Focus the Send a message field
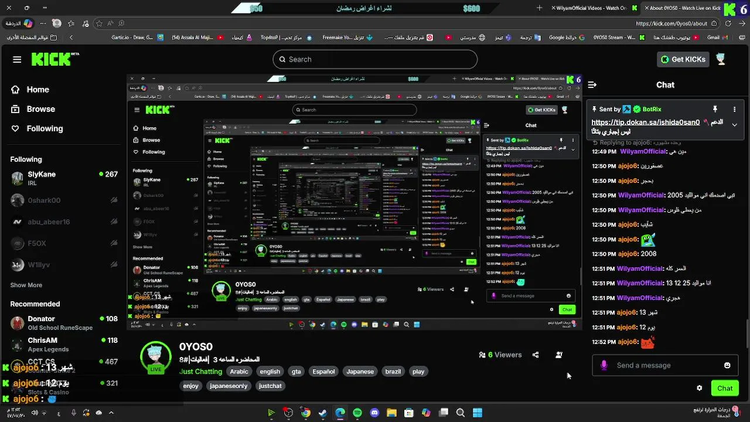The image size is (750, 422). coord(665,365)
